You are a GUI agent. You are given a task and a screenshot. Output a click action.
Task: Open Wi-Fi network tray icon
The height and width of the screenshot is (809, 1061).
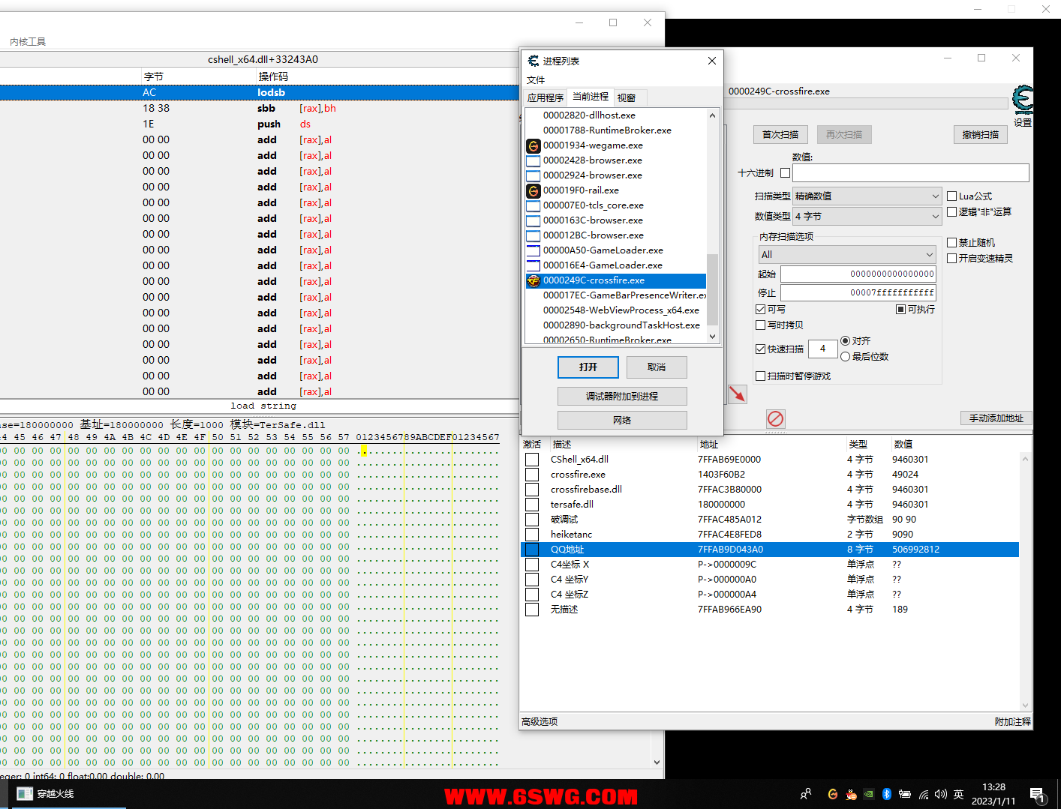(924, 794)
